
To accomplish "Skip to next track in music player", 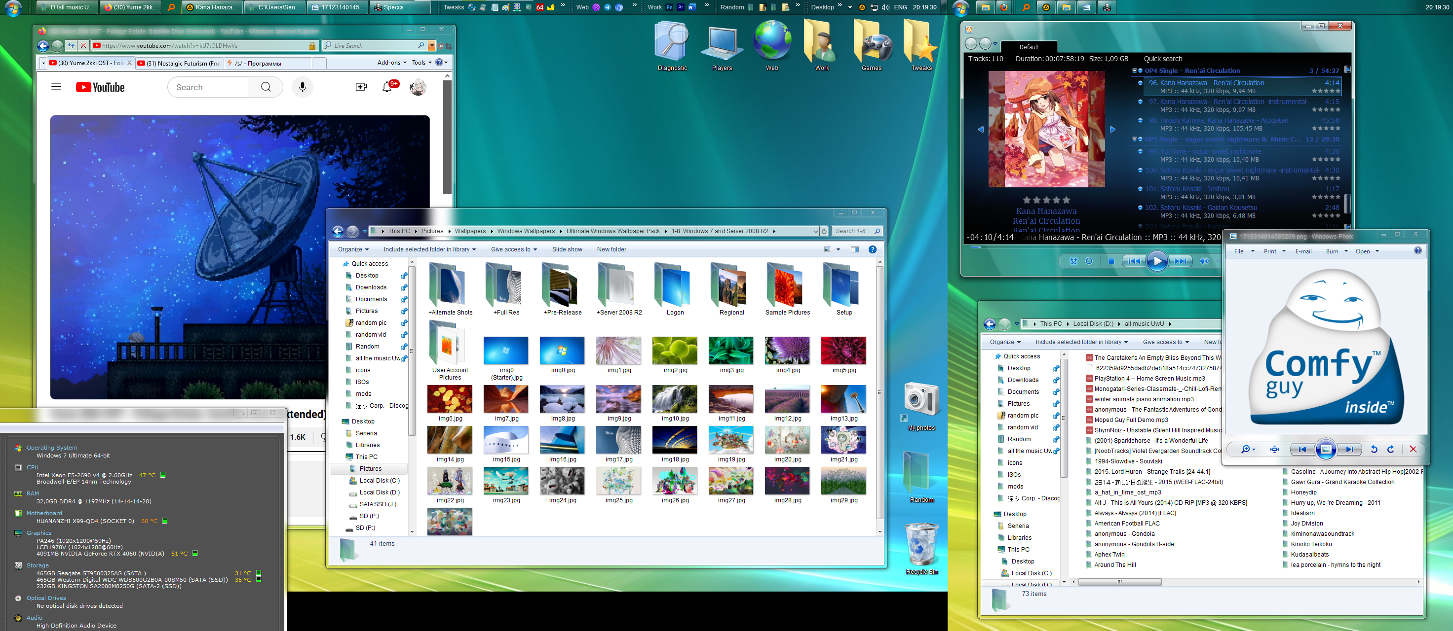I will [x=1180, y=261].
